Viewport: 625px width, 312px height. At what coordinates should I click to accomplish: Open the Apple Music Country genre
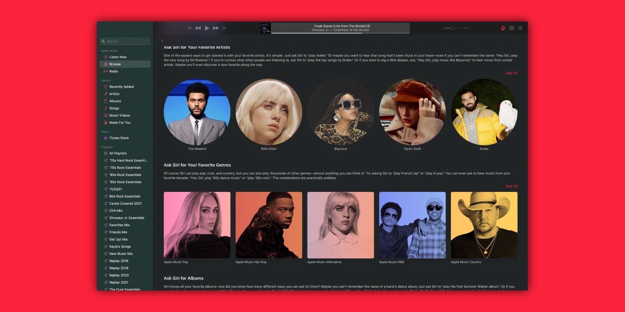click(484, 225)
